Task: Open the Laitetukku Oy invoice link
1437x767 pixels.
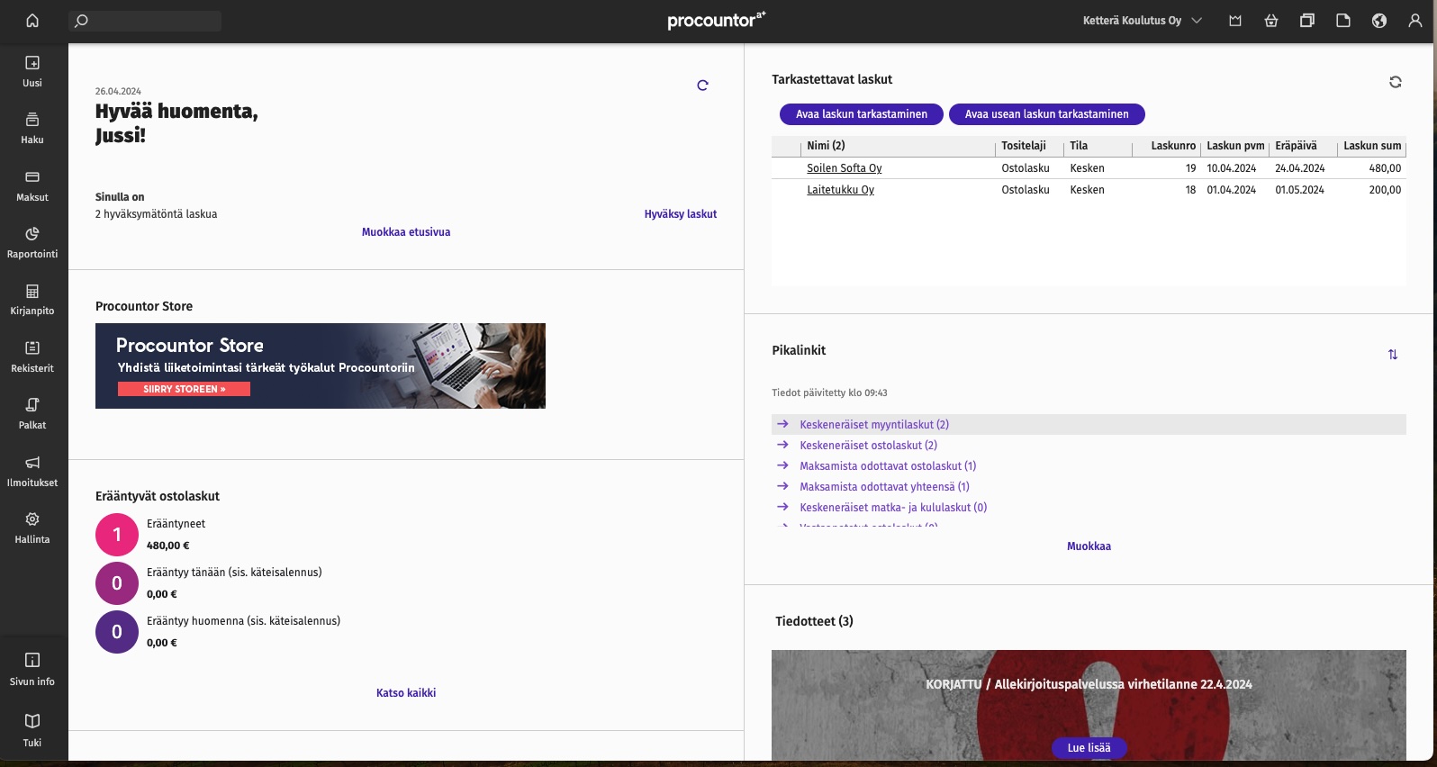Action: 841,190
